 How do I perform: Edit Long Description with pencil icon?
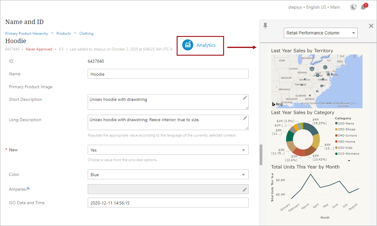(x=245, y=118)
